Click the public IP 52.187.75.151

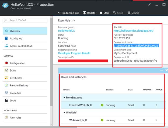click(122, 38)
